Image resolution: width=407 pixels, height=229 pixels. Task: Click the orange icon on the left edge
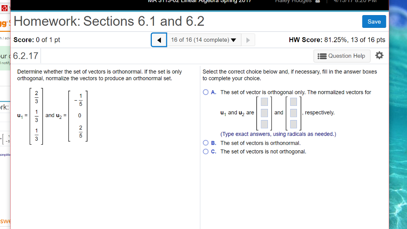tap(3, 22)
